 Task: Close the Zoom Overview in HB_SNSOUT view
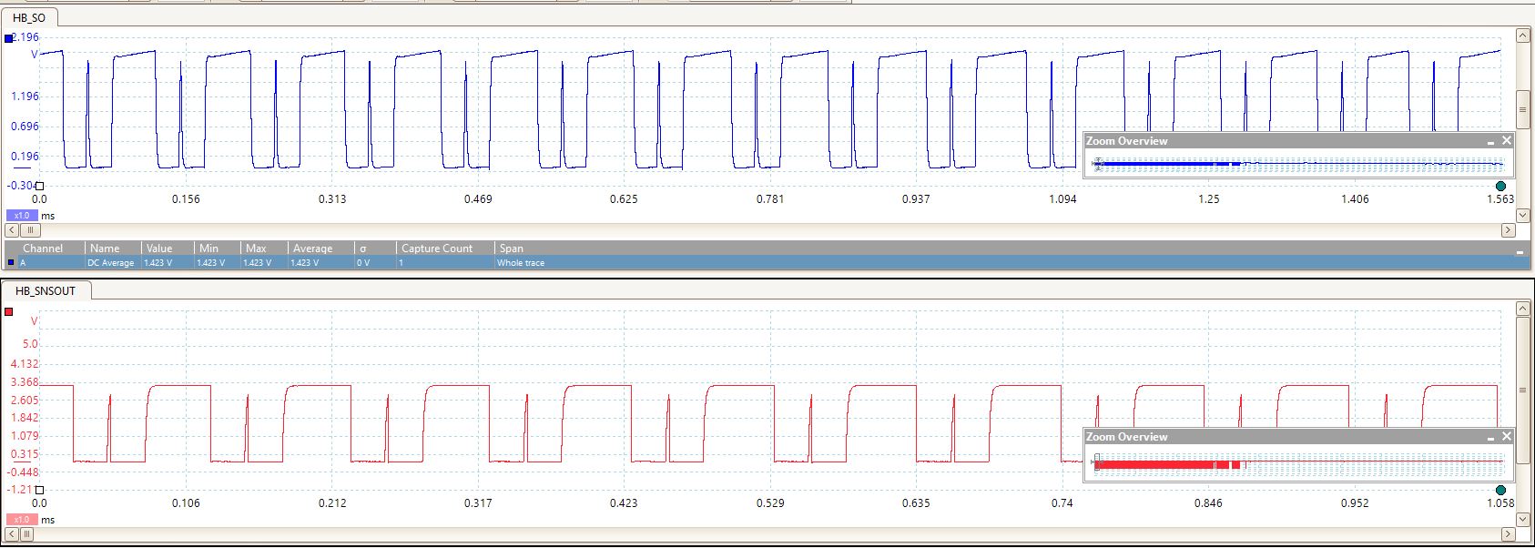(1506, 437)
